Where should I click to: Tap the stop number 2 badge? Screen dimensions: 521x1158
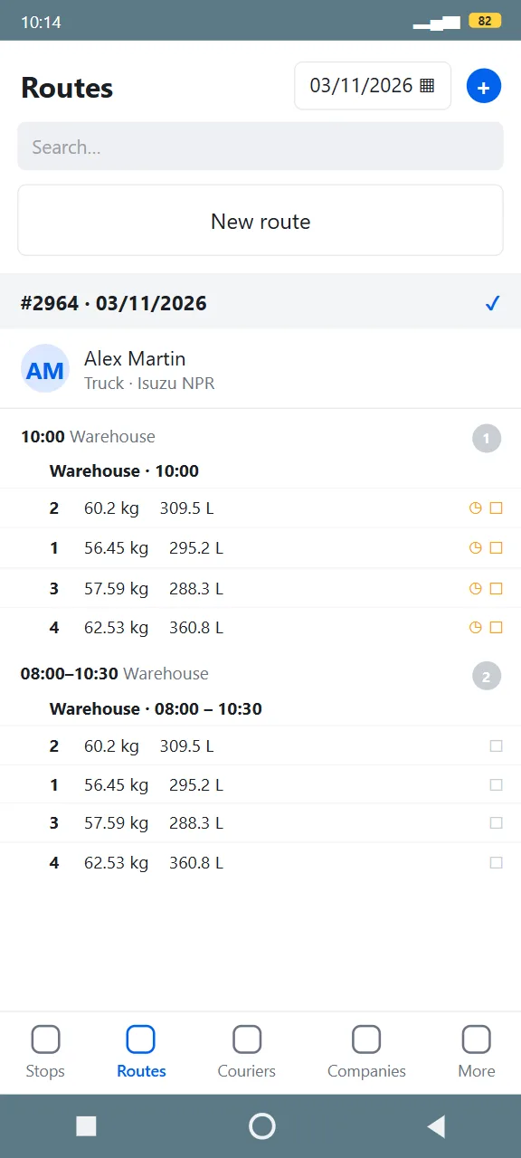coord(486,676)
